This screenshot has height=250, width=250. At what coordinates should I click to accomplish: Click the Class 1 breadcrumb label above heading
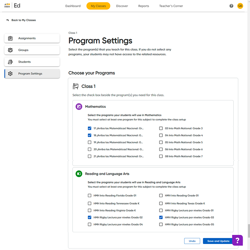[73, 33]
